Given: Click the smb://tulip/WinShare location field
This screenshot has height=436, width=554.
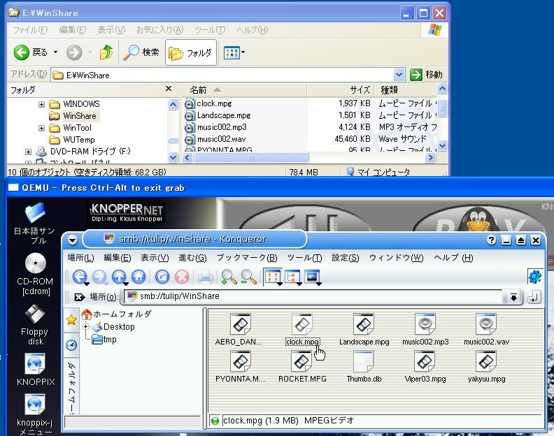Looking at the screenshot, I should coord(313,296).
